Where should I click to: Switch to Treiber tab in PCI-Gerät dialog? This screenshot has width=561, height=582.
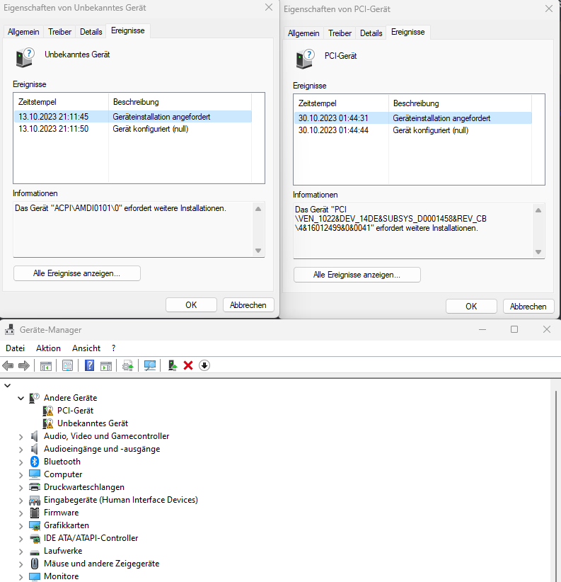pos(340,33)
